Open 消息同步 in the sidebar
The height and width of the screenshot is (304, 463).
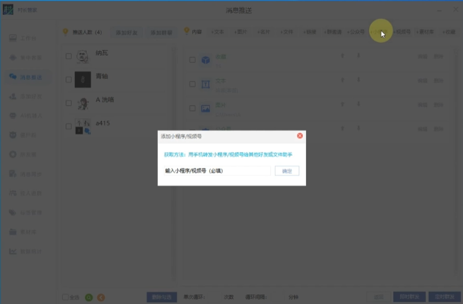click(25, 174)
